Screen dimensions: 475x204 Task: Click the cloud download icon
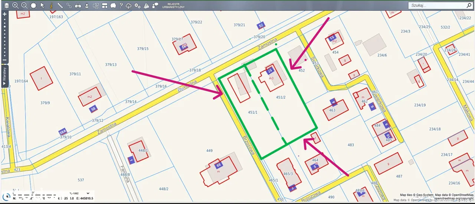pyautogui.click(x=128, y=5)
